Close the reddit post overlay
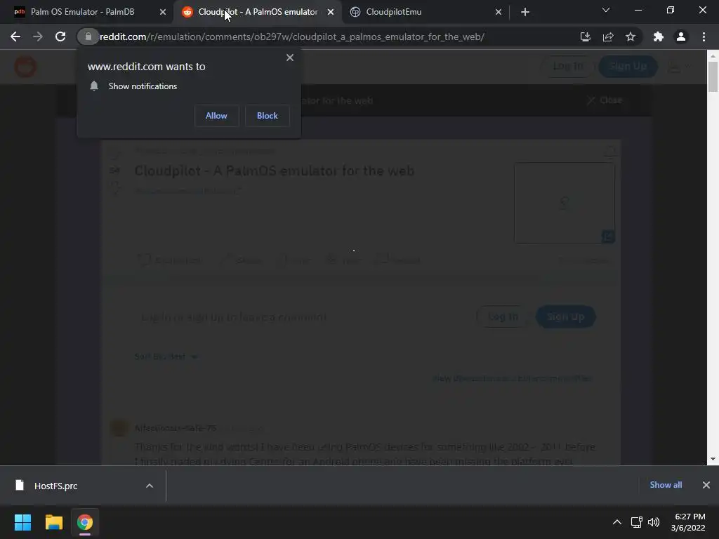719x539 pixels. [605, 100]
